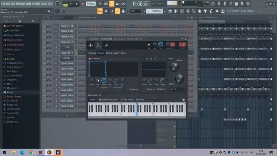The width and height of the screenshot is (277, 156).
Task: Click the countdown before recording icon
Action: [112, 3]
